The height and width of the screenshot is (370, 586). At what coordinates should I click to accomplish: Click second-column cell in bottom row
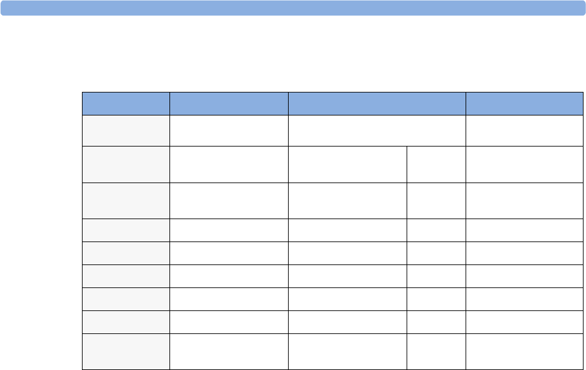(x=229, y=352)
